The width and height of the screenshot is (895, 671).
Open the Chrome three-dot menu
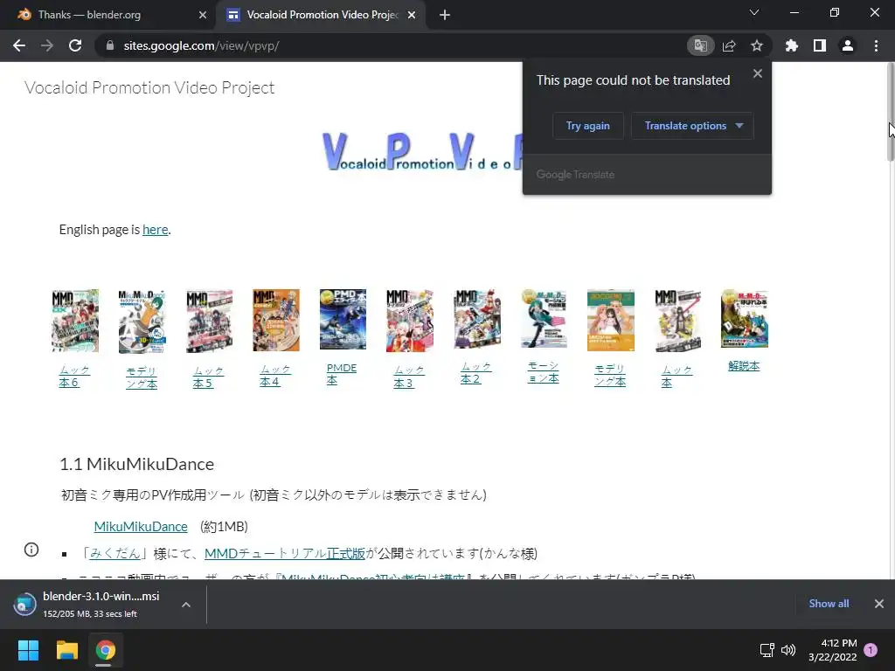876,45
